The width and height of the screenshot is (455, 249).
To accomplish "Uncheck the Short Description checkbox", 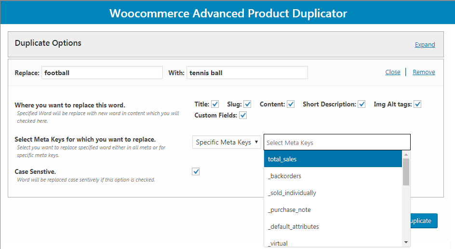I will 361,104.
